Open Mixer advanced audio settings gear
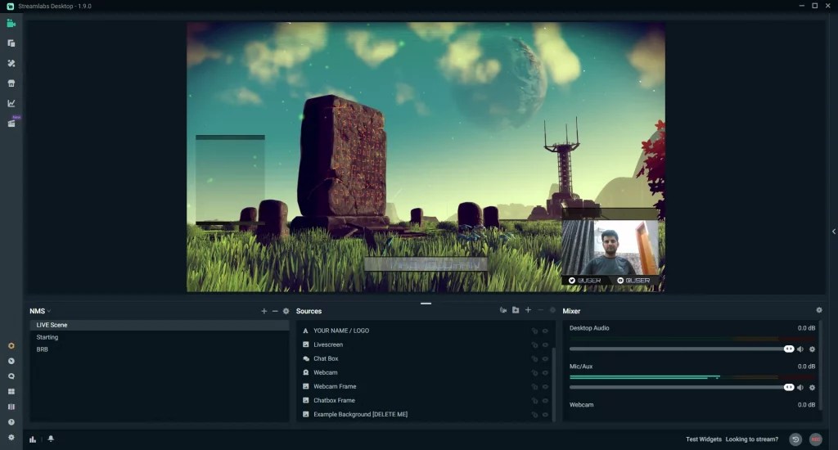 pyautogui.click(x=818, y=310)
